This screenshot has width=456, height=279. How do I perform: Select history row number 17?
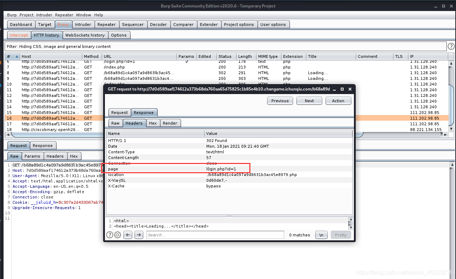(x=226, y=124)
